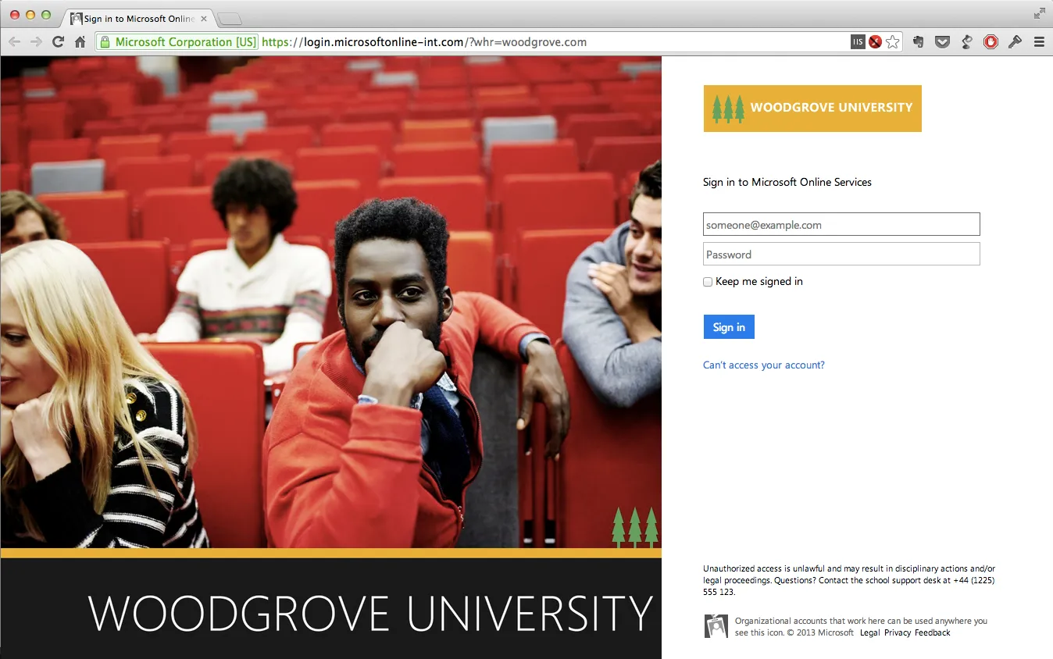
Task: Select the Sign in to Microsoft Online tab
Action: coord(138,19)
